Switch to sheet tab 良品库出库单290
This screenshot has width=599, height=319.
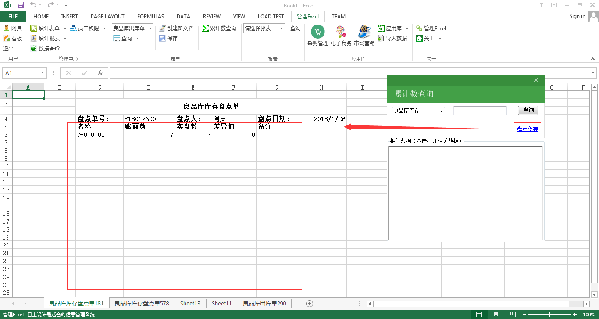(264, 303)
